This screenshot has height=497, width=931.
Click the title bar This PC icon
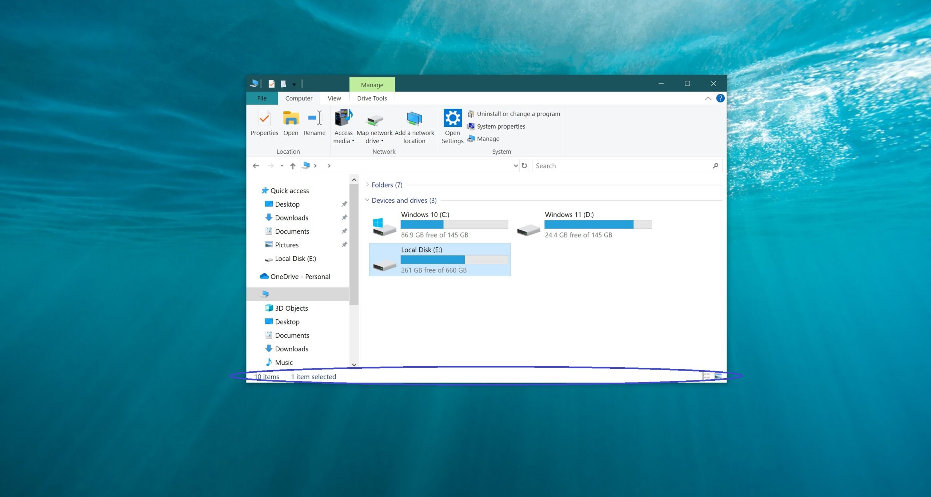pos(254,84)
